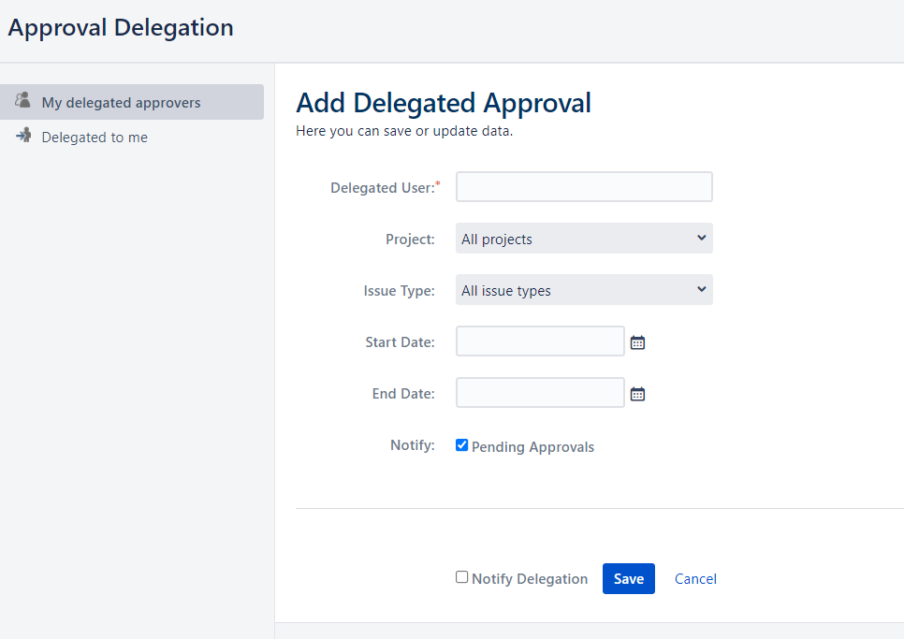Click the Cancel link
Image resolution: width=904 pixels, height=639 pixels.
[695, 579]
